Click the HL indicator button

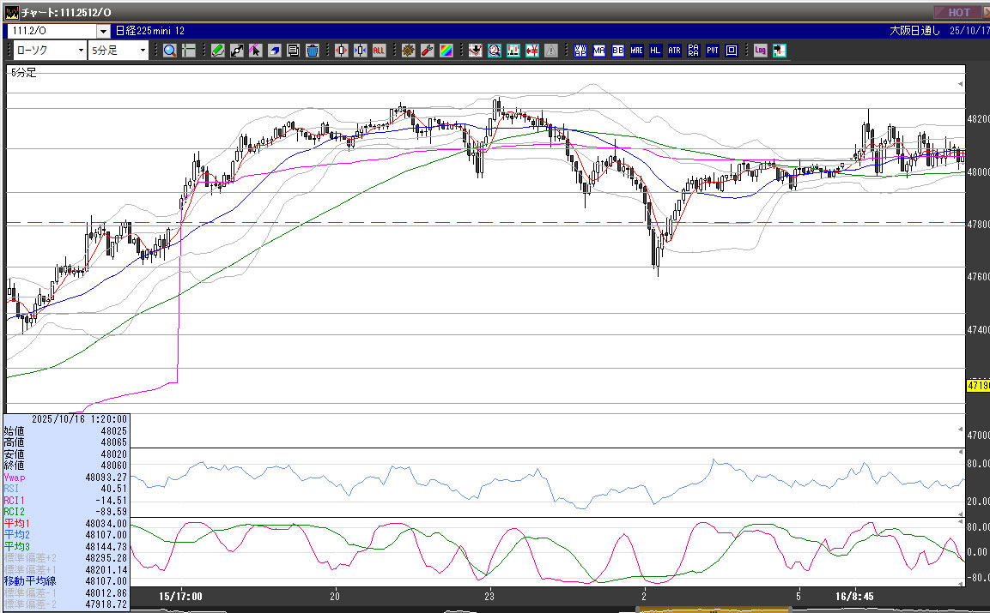click(655, 51)
